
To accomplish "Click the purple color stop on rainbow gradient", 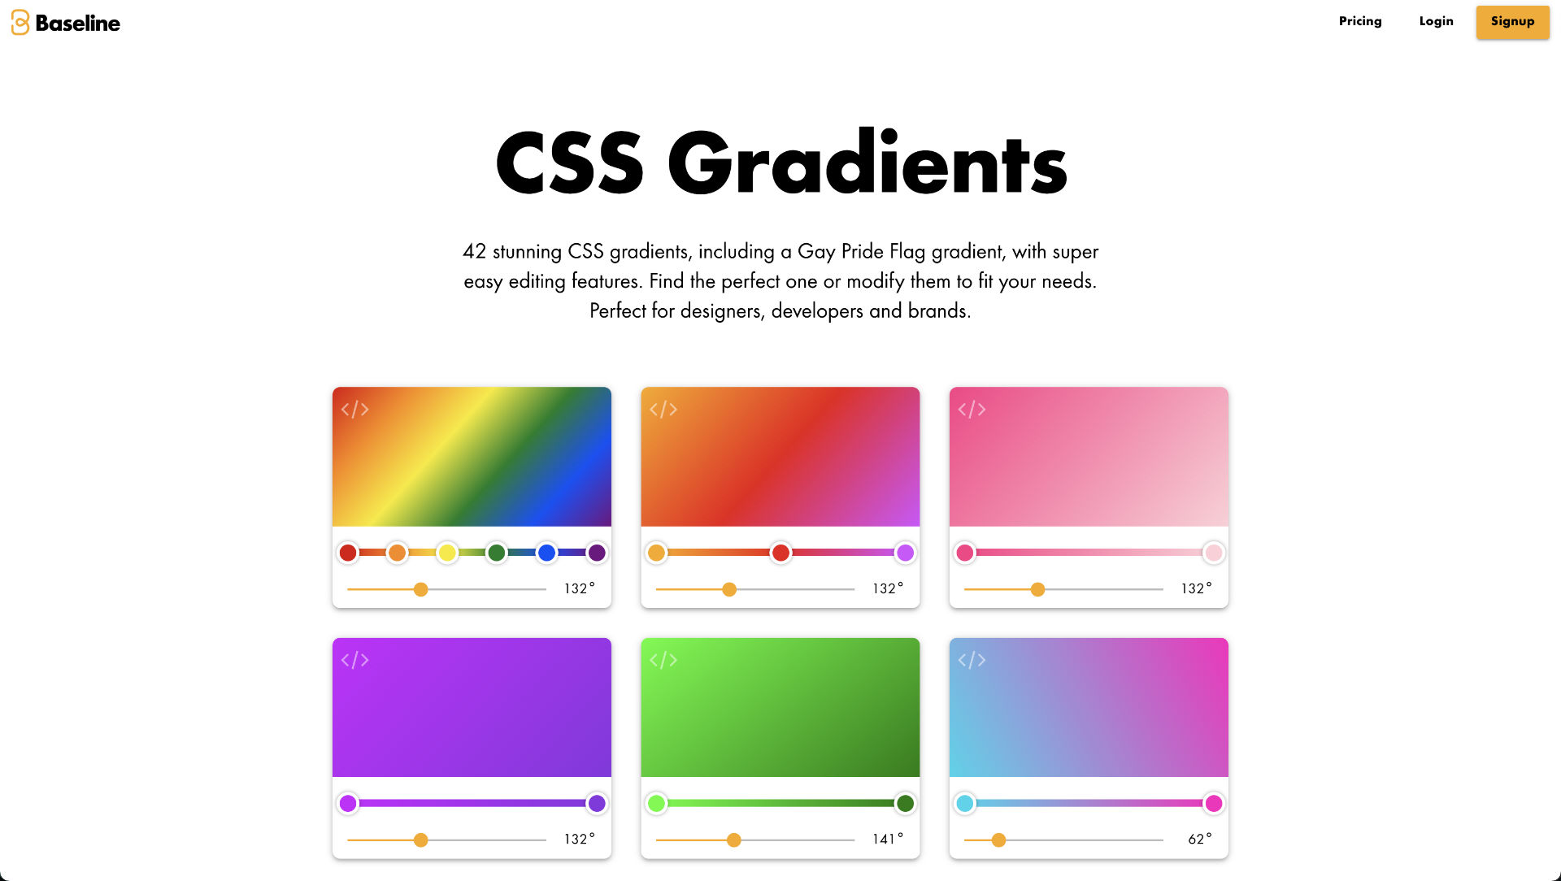I will click(598, 553).
